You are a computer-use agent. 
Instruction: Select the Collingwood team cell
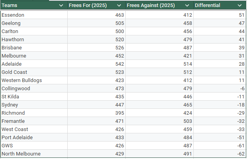[x=34, y=89]
